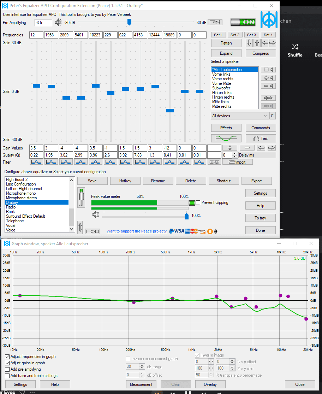The width and height of the screenshot is (322, 394).
Task: Increase transparency percentage stepper
Action: 211,374
